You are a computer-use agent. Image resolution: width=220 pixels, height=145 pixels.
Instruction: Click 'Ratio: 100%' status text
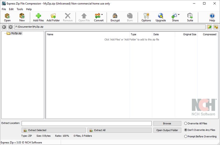(x=62, y=136)
